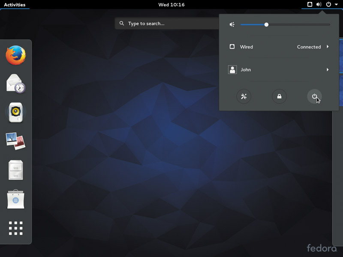Launch Firefox from the dash
This screenshot has height=257, width=343.
tap(16, 55)
